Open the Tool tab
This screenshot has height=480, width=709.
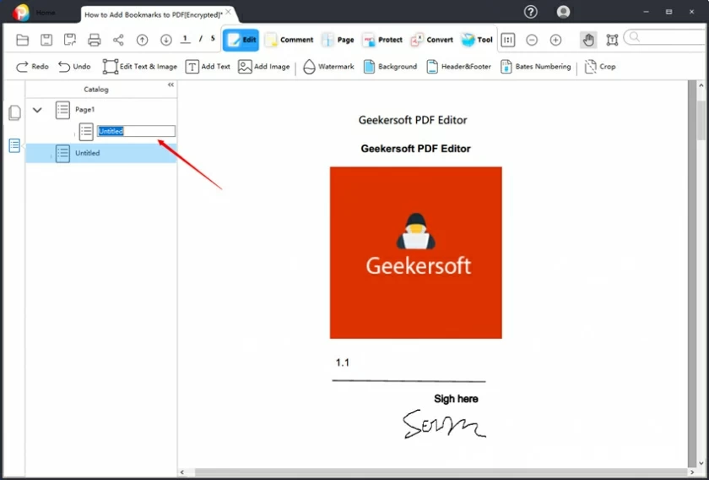point(477,40)
